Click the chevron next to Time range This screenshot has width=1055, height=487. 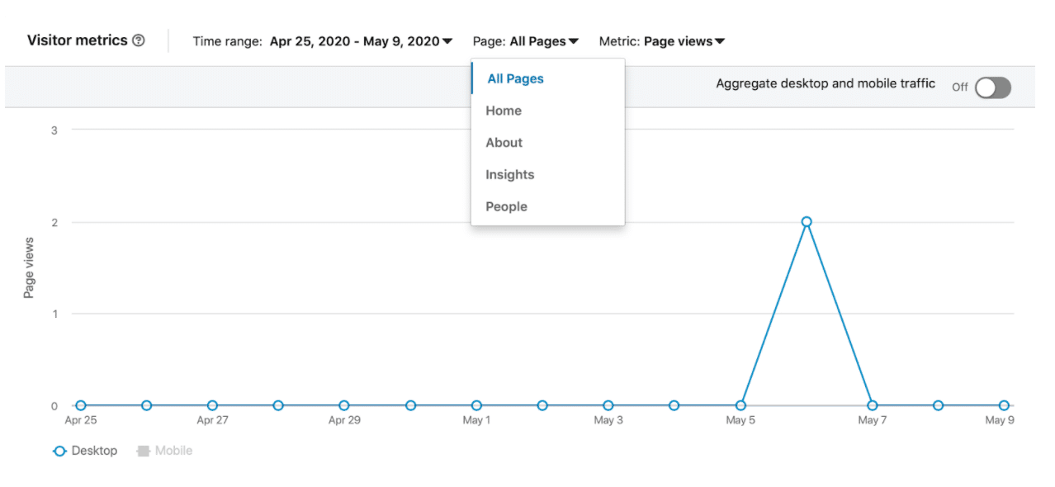(446, 40)
